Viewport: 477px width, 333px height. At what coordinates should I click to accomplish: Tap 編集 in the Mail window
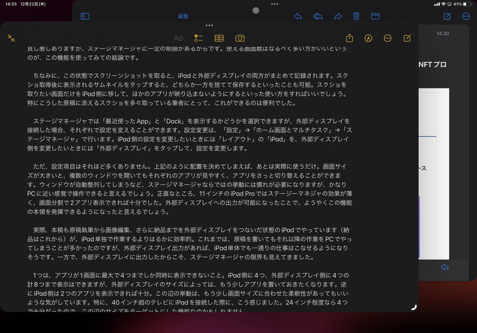183,17
